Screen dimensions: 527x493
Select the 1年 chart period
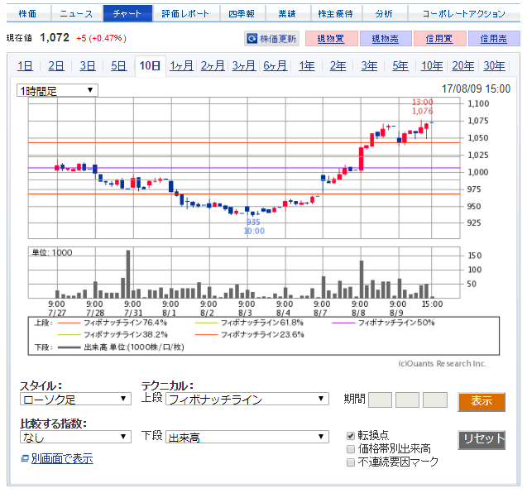tap(307, 65)
